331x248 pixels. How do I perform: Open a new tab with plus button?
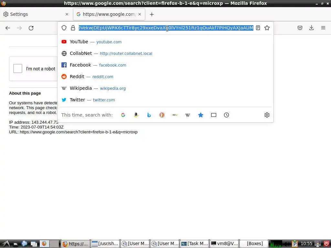click(x=152, y=14)
